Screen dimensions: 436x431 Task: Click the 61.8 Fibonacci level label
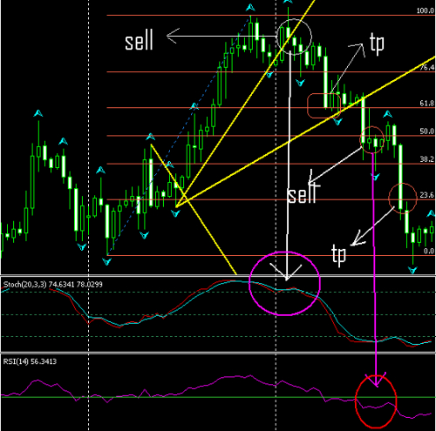[426, 103]
